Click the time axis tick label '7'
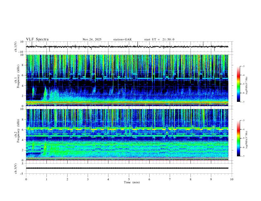 coord(170,179)
